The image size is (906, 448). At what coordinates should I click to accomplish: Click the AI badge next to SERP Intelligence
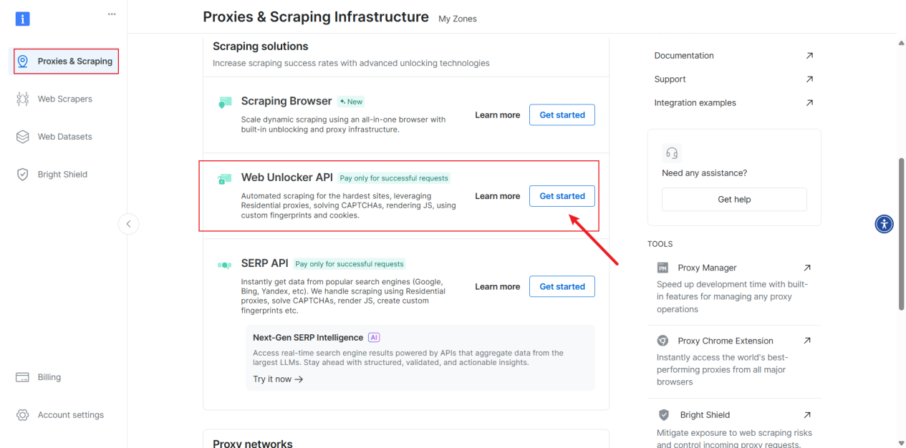coord(374,337)
